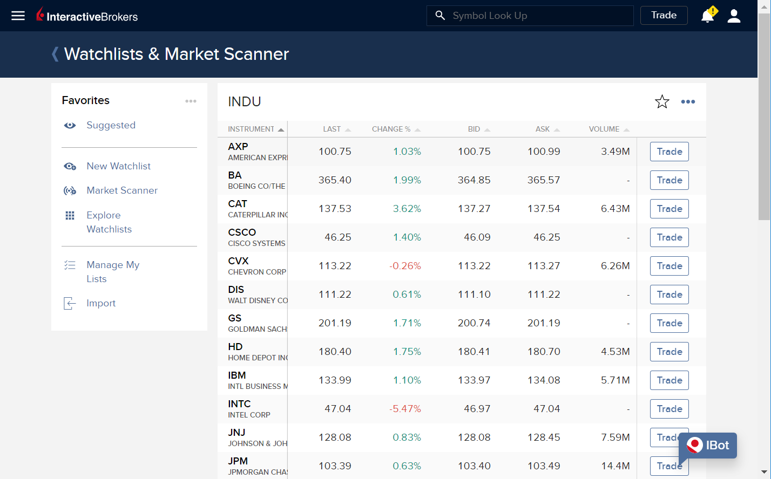Image resolution: width=771 pixels, height=479 pixels.
Task: Click the top bar Trade button
Action: click(664, 15)
